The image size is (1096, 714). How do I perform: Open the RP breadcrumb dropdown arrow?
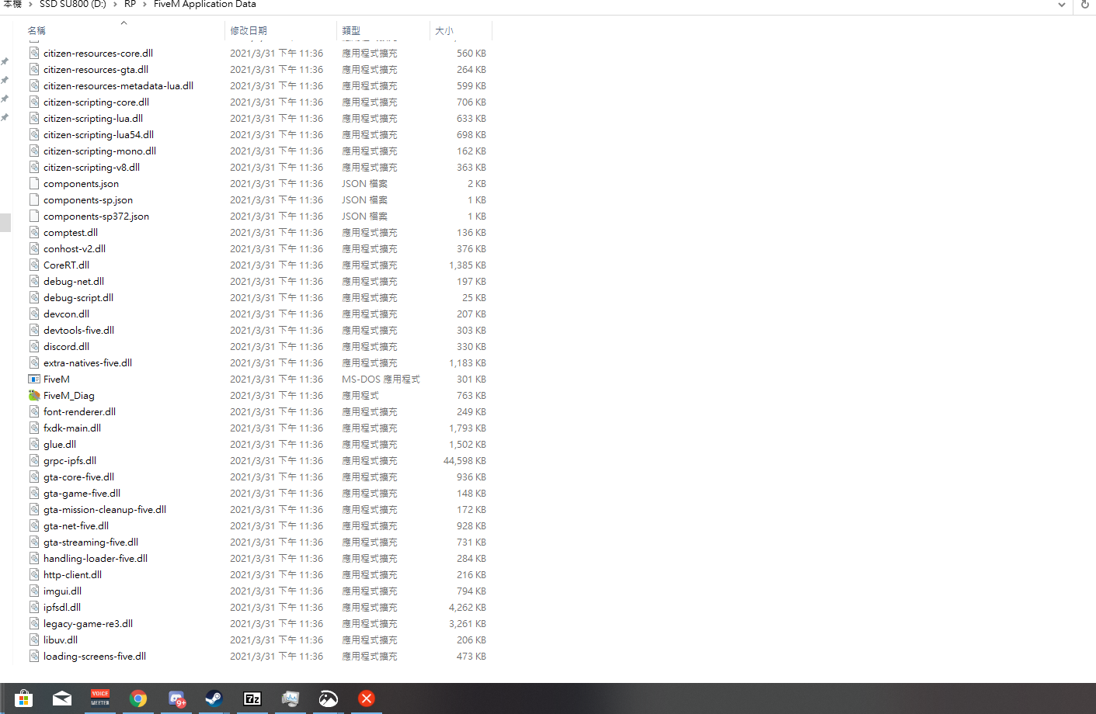[144, 5]
